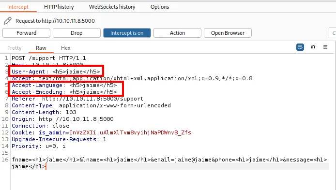Click the partially visible search field at right
This screenshot has width=336, height=190.
332,33
